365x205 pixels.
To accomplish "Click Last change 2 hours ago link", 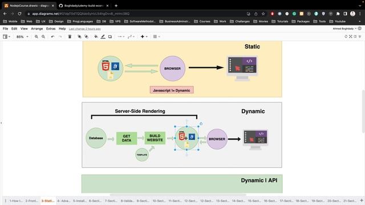I will pos(85,29).
